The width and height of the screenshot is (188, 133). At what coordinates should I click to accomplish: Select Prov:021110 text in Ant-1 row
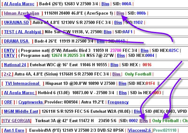pos(165,130)
